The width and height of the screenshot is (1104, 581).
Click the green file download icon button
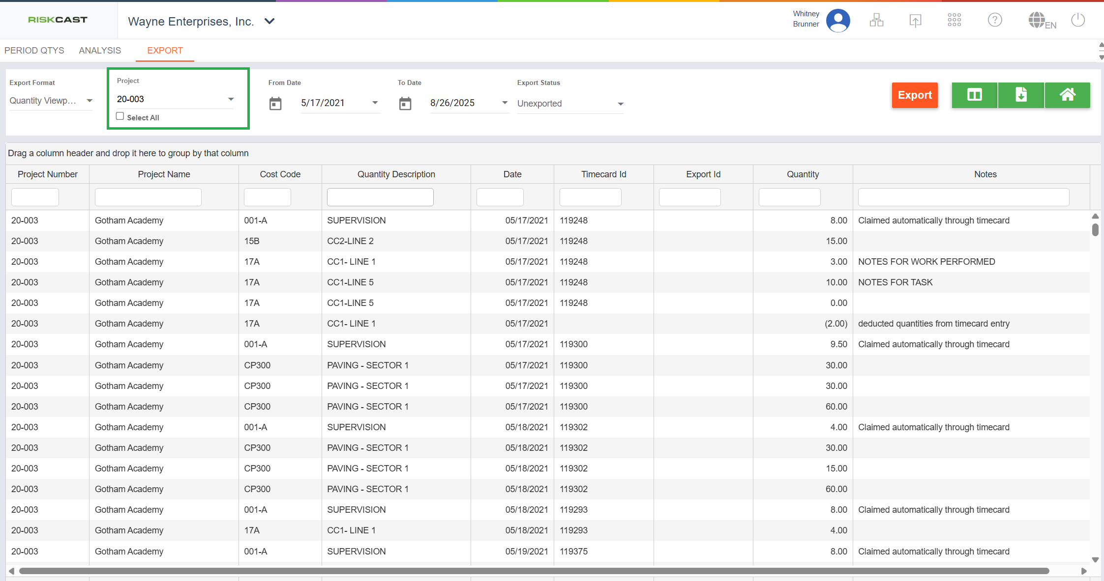click(1021, 95)
